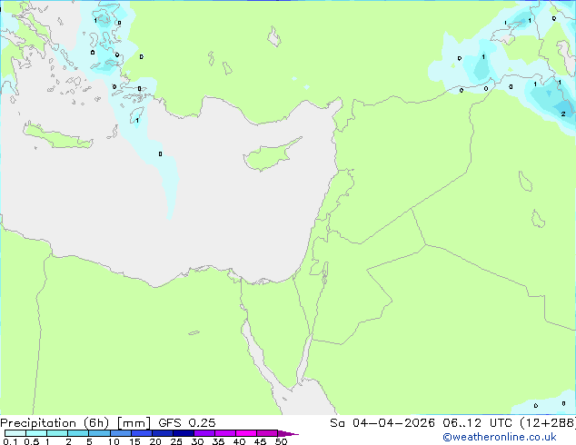This screenshot has height=445, width=576.
Task: Click the 35 to 40 mm legend swatch
Action: tap(225, 433)
